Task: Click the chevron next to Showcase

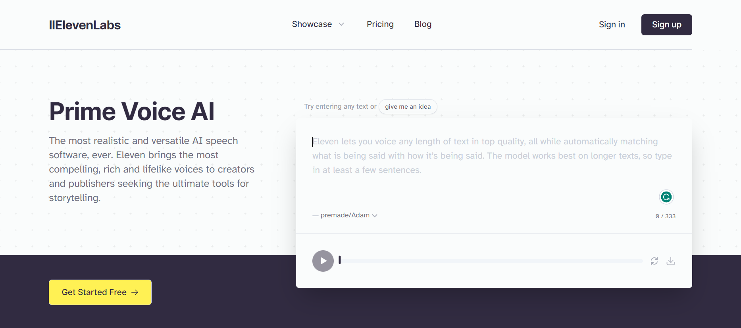Action: pyautogui.click(x=341, y=24)
